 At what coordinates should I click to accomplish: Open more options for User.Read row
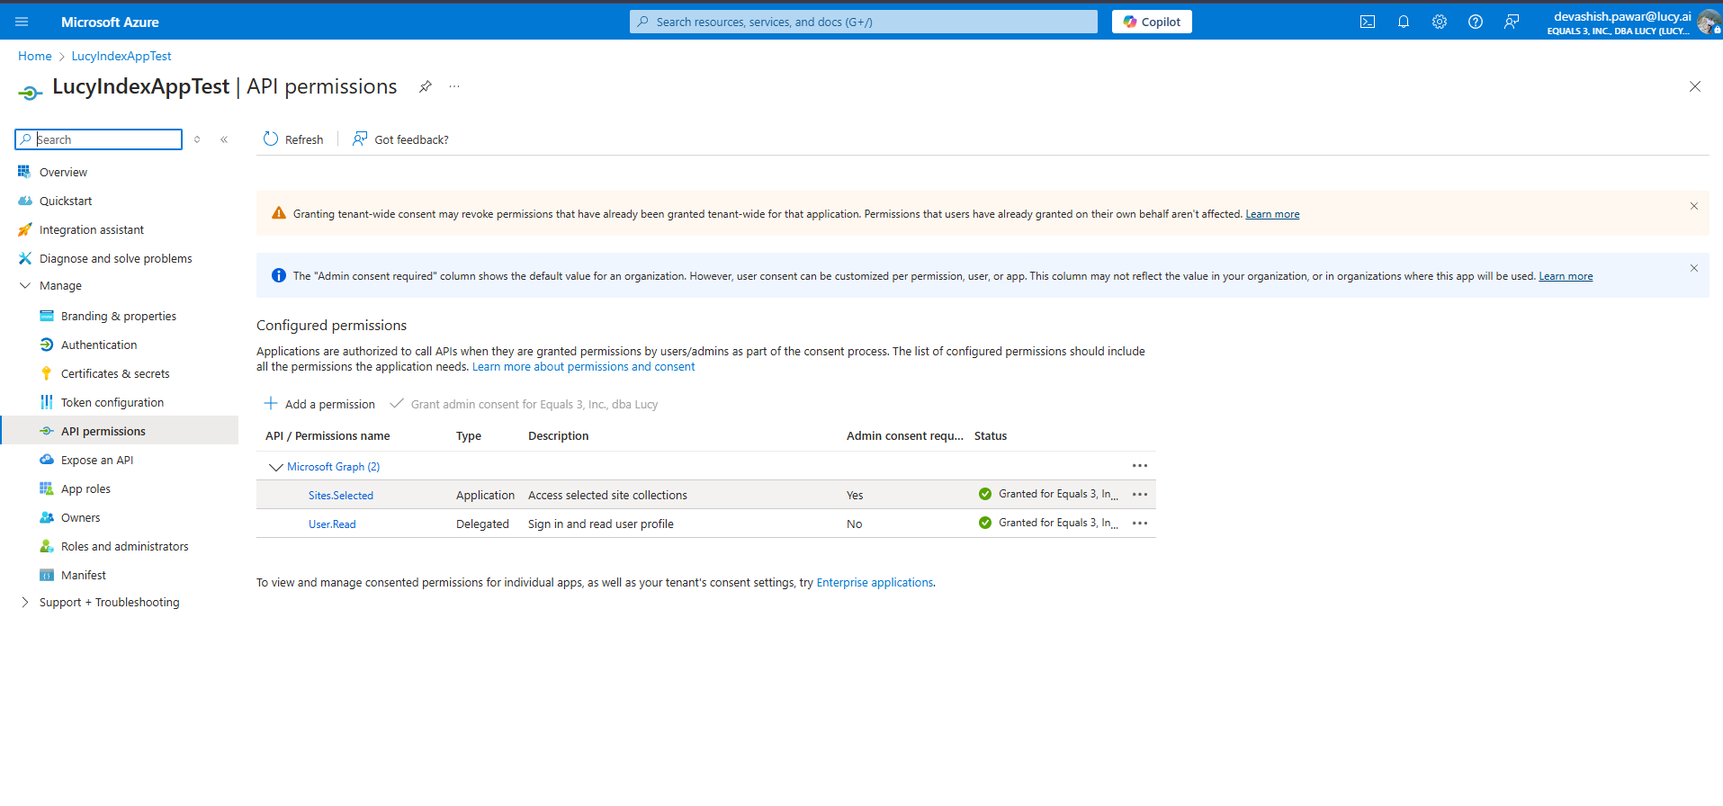point(1139,524)
